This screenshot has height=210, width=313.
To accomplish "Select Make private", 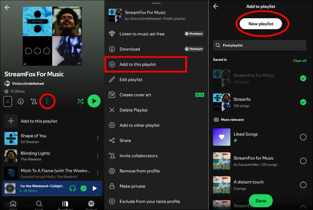I will (x=156, y=186).
